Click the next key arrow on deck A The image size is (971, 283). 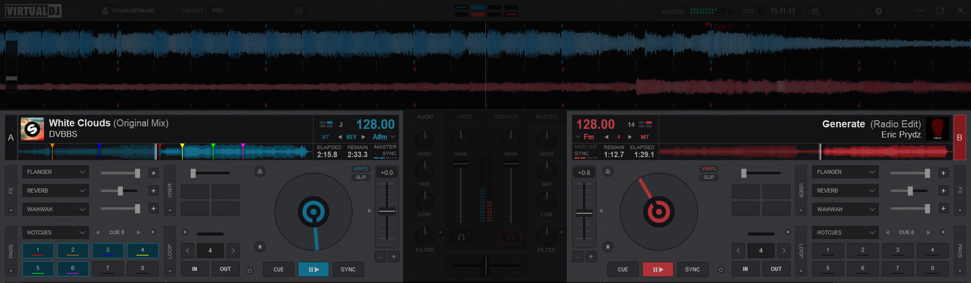coord(364,137)
